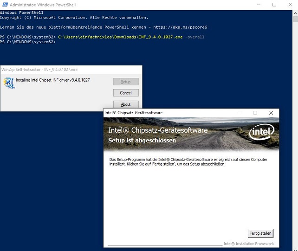Close the Intel Chipsatz-Gerätesoftware window

click(x=271, y=113)
